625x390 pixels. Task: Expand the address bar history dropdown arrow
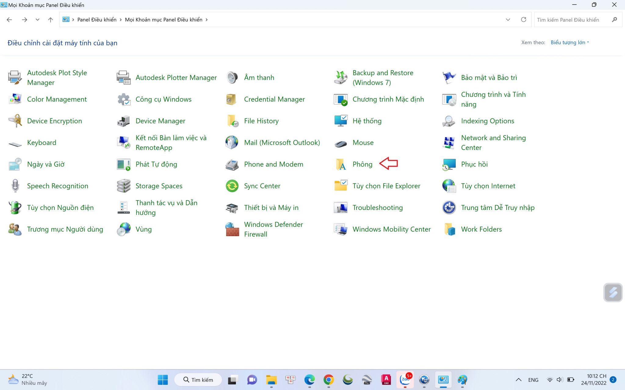click(508, 20)
